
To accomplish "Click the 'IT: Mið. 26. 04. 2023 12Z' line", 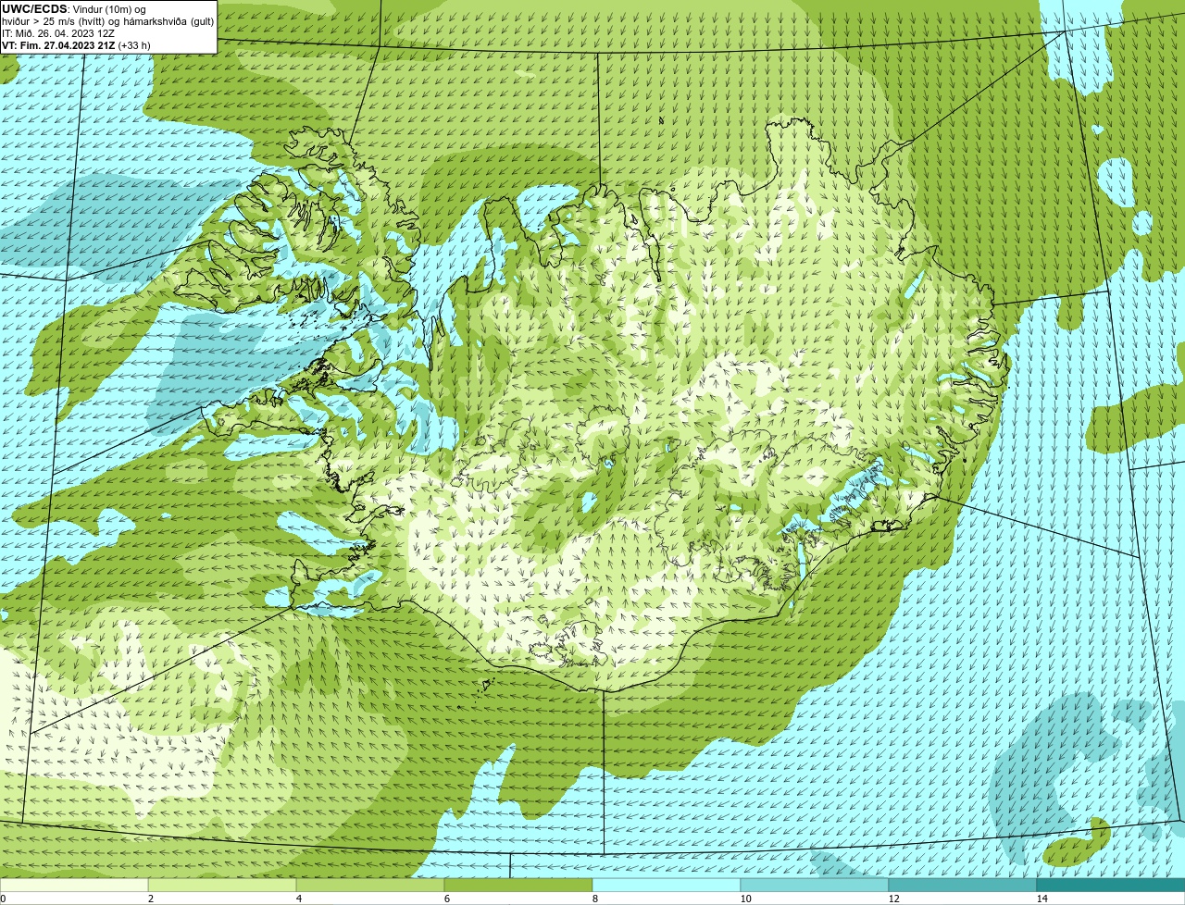I will [x=58, y=33].
